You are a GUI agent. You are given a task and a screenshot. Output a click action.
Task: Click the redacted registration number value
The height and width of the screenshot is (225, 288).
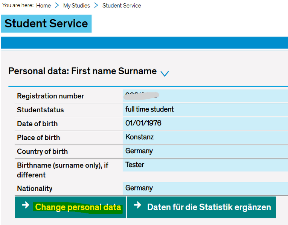pos(141,96)
